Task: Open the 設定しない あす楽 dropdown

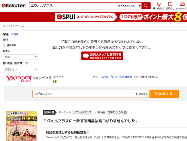Action: [x=20, y=69]
